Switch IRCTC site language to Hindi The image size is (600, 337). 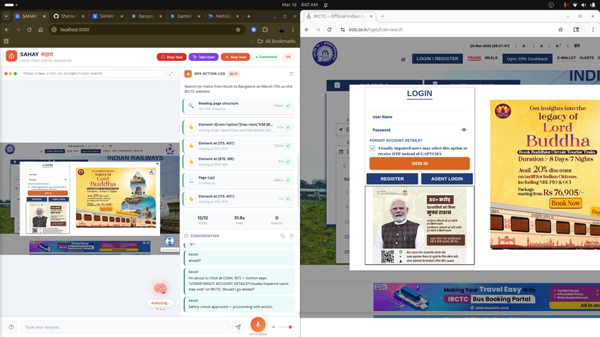(577, 46)
